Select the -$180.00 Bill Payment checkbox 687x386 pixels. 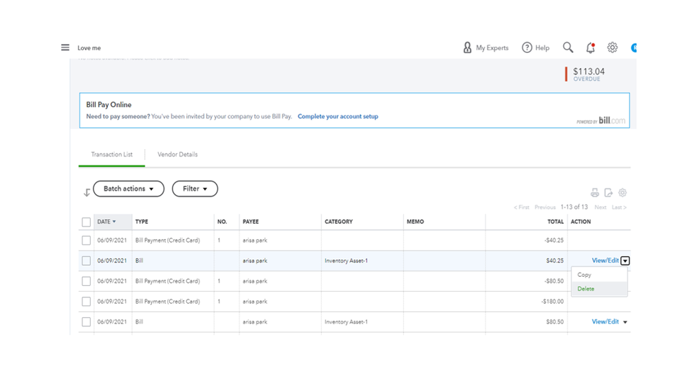click(x=86, y=302)
